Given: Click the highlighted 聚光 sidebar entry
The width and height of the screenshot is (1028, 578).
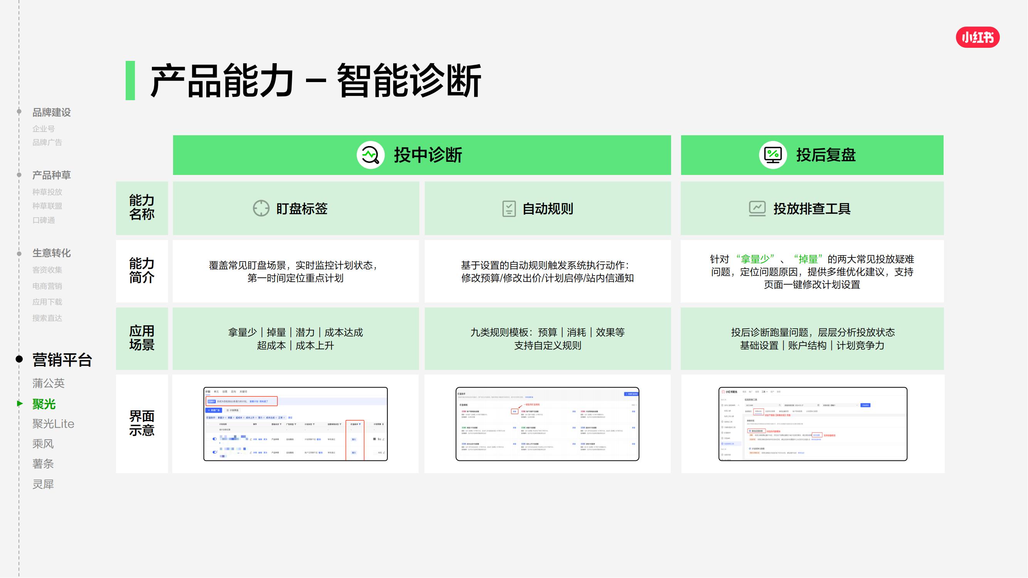Looking at the screenshot, I should [44, 404].
